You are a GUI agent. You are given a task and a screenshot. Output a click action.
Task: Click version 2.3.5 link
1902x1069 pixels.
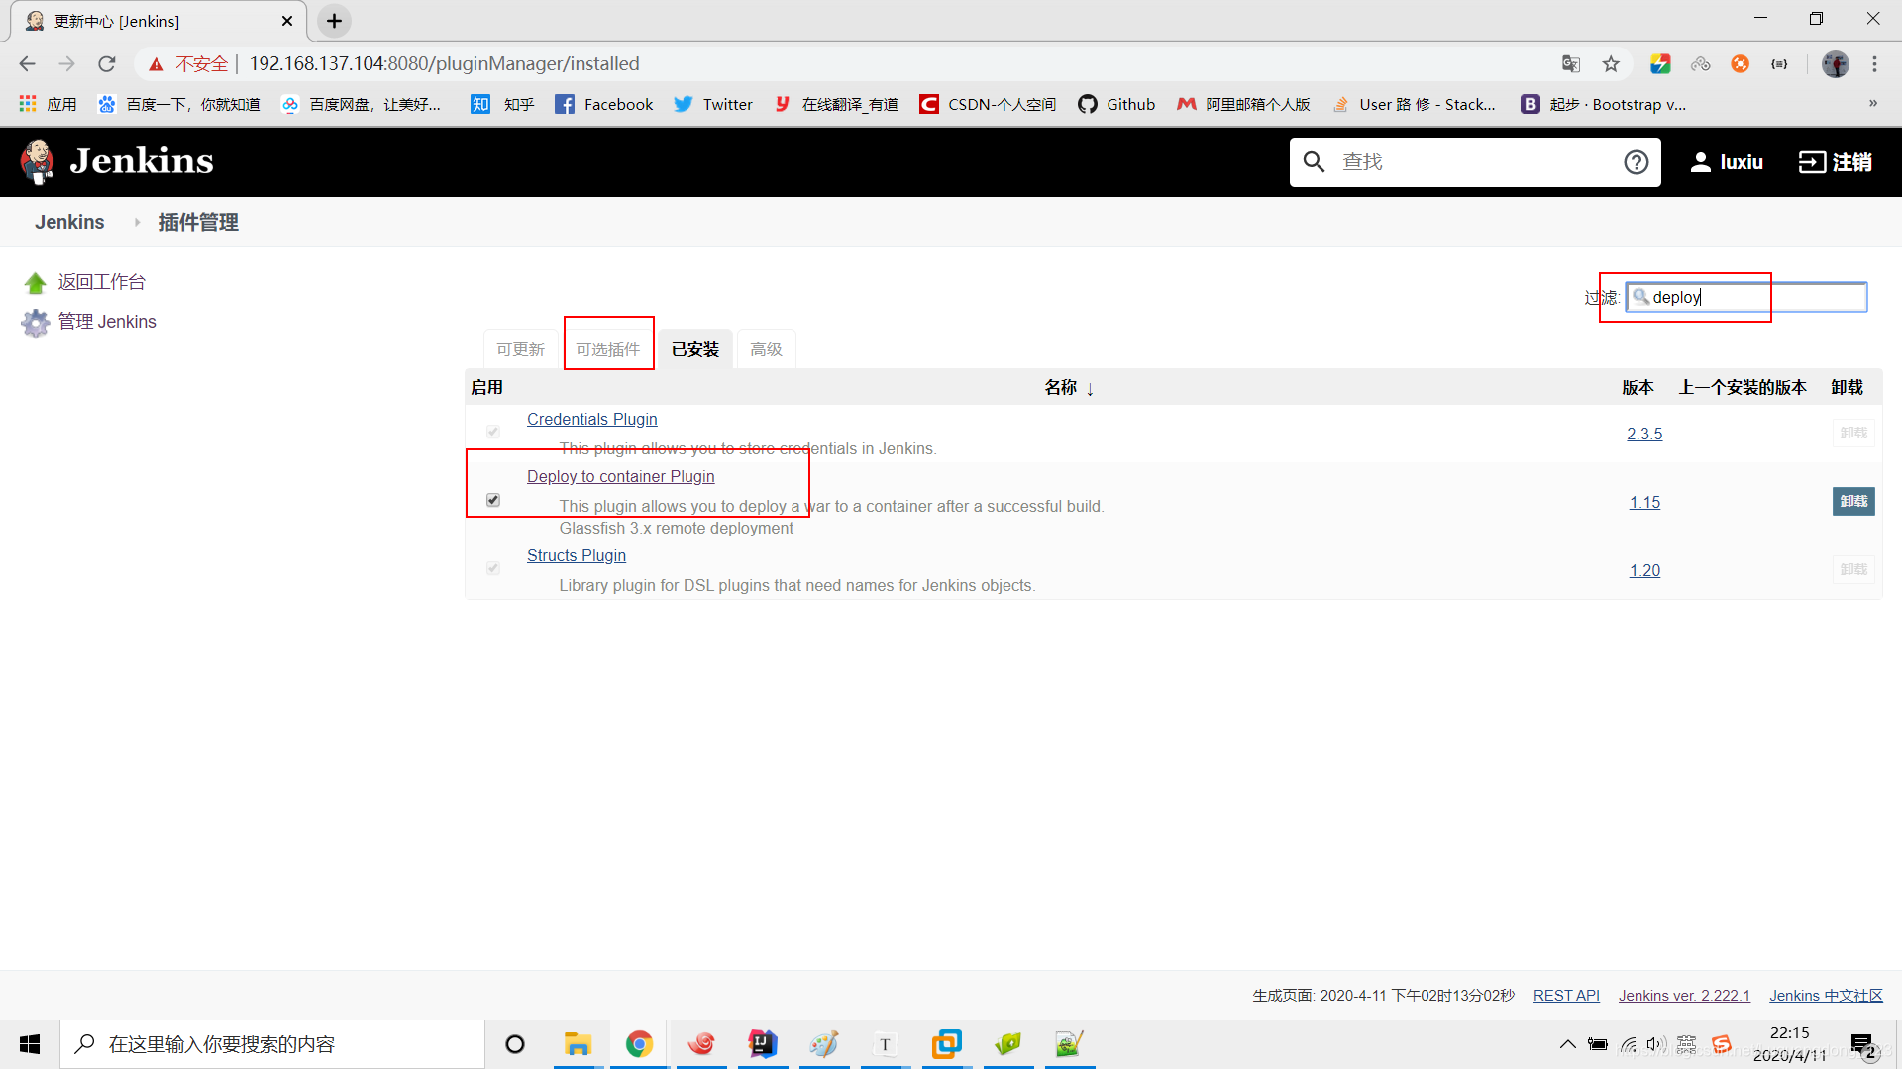pos(1644,434)
